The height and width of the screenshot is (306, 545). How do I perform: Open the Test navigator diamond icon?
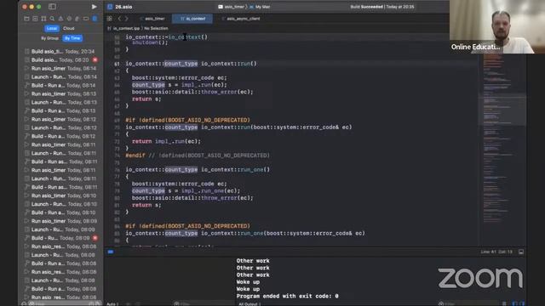point(69,19)
